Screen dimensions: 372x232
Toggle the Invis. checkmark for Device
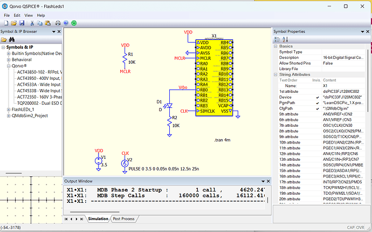tap(318, 97)
